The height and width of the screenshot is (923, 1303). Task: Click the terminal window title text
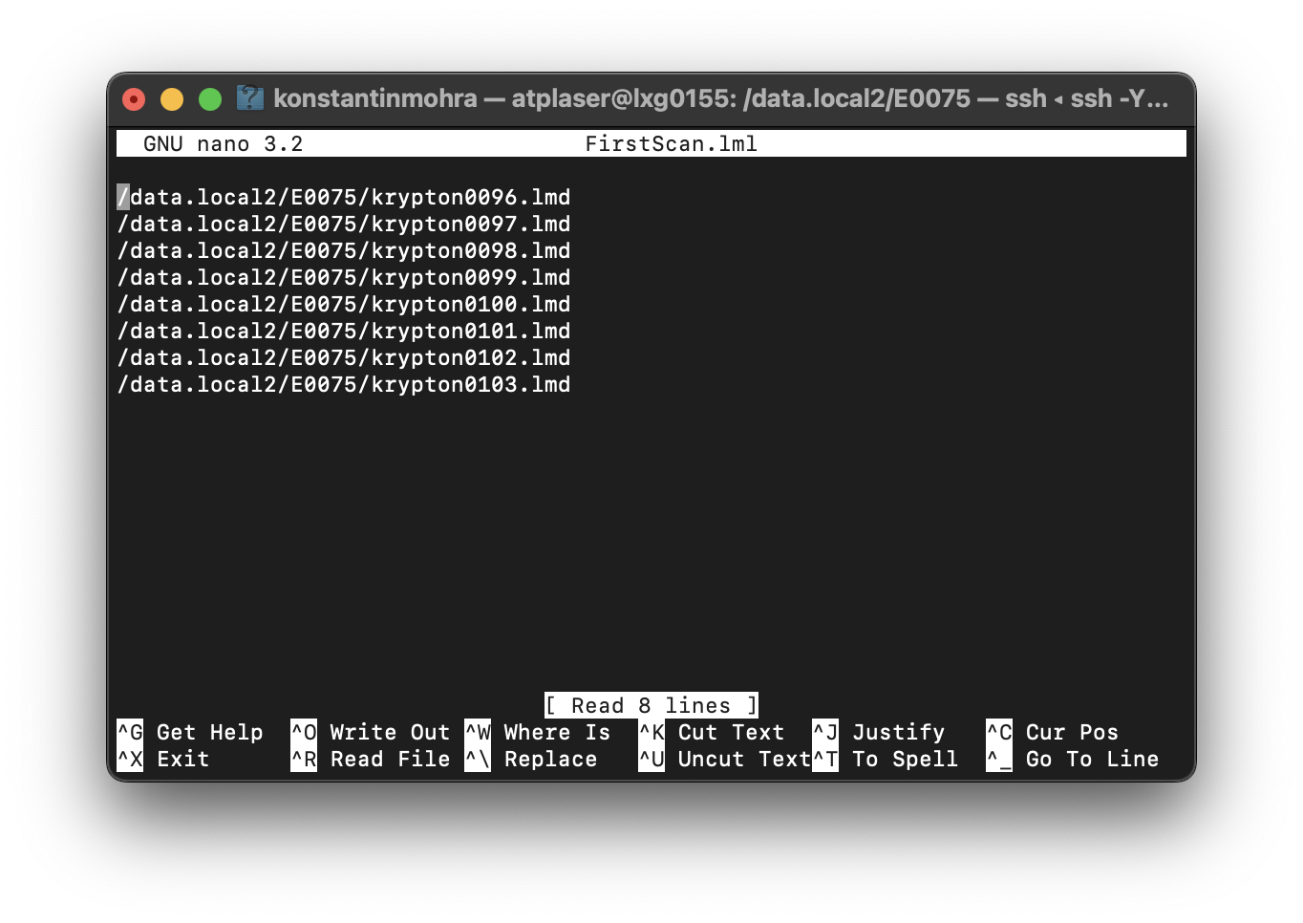721,98
